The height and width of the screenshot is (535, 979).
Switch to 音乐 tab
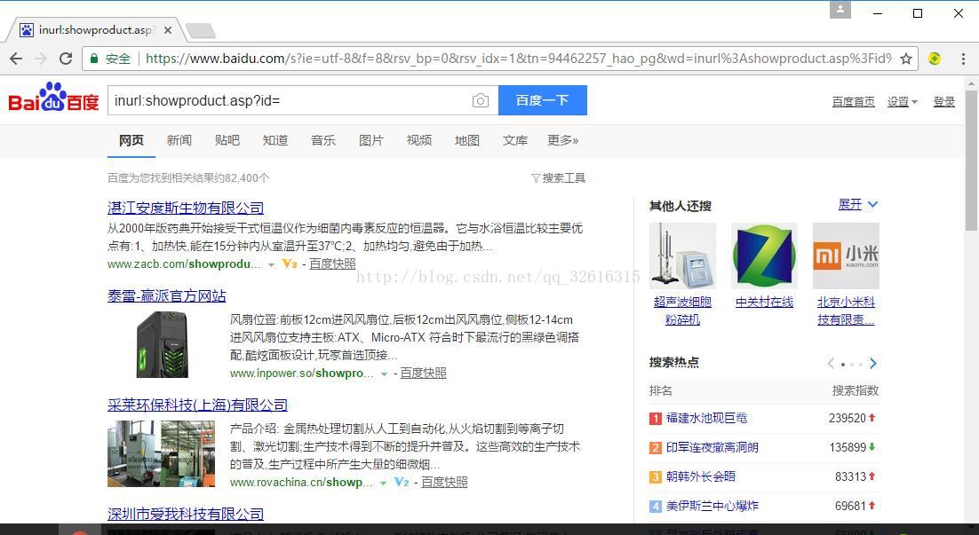pyautogui.click(x=323, y=140)
